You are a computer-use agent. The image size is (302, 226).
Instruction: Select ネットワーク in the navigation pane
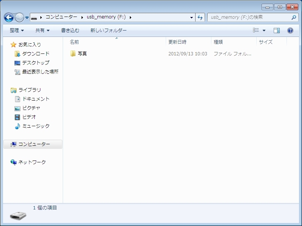click(x=32, y=162)
